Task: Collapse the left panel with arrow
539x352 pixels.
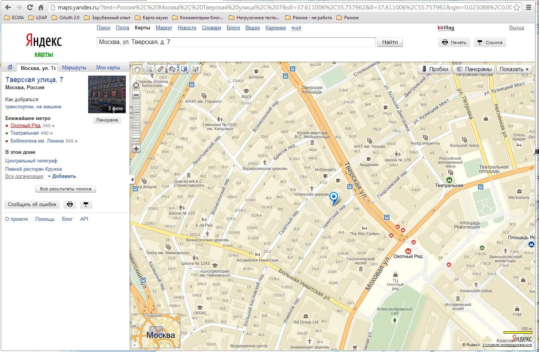Action: (132, 180)
